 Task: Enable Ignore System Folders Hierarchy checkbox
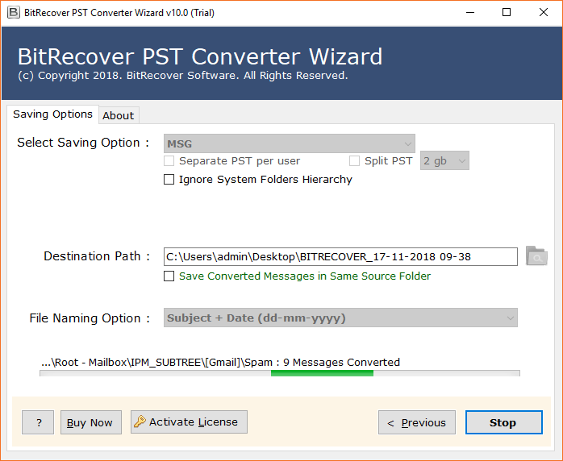169,180
